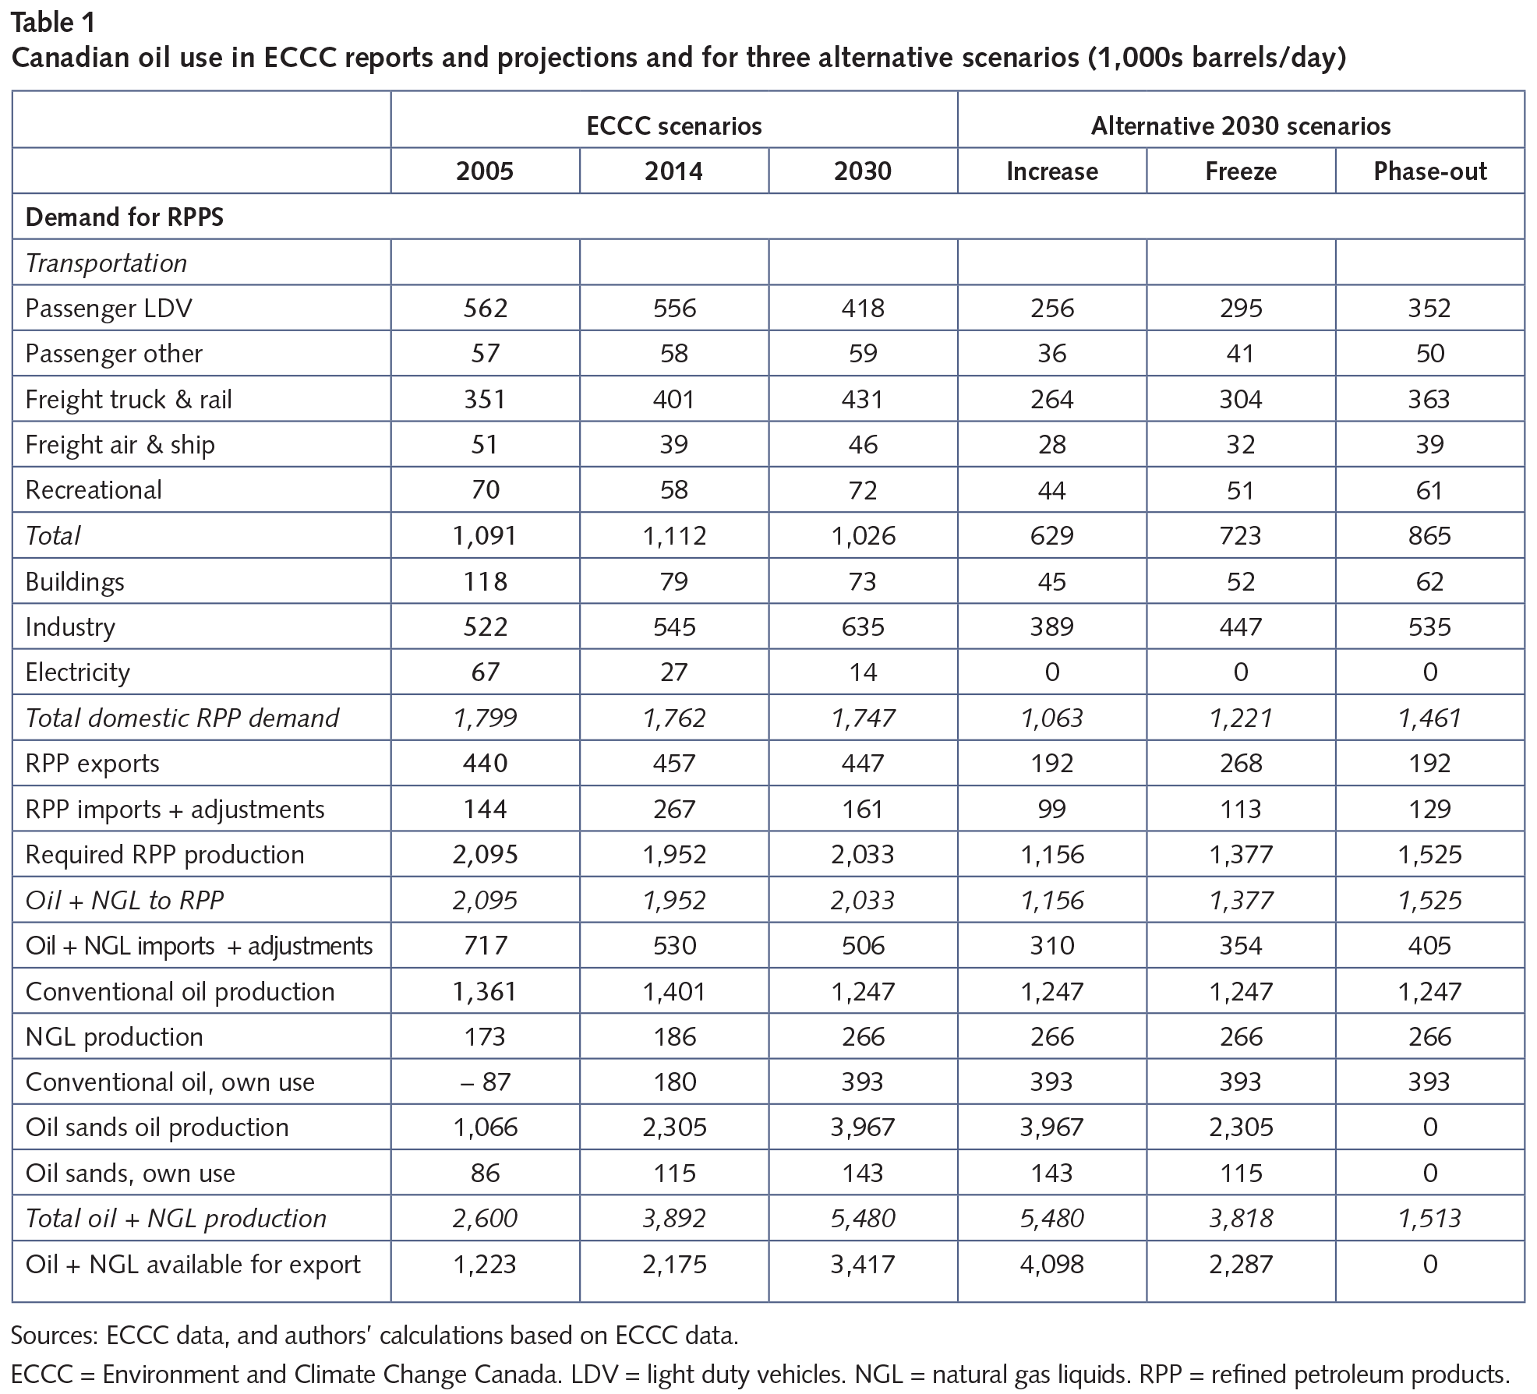Click the Phase-out column header
1537x1394 pixels.
[x=1429, y=171]
